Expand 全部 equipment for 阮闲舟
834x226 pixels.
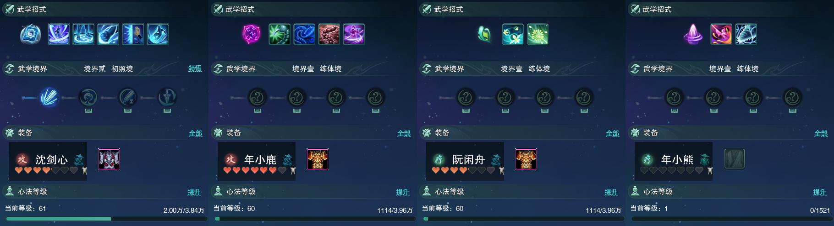613,133
